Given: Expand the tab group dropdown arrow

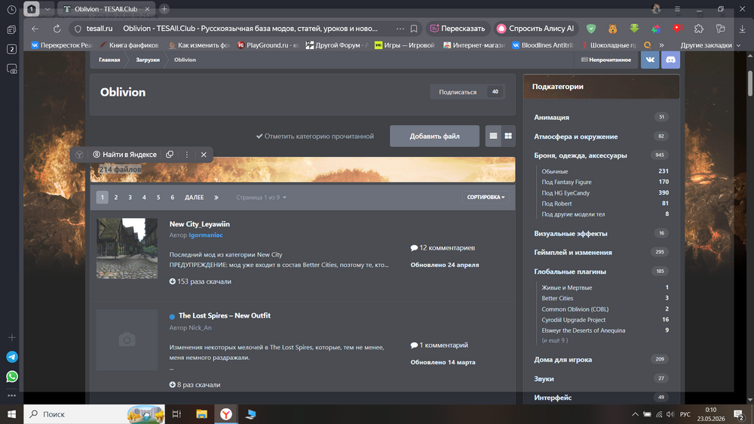Looking at the screenshot, I should tap(47, 9).
